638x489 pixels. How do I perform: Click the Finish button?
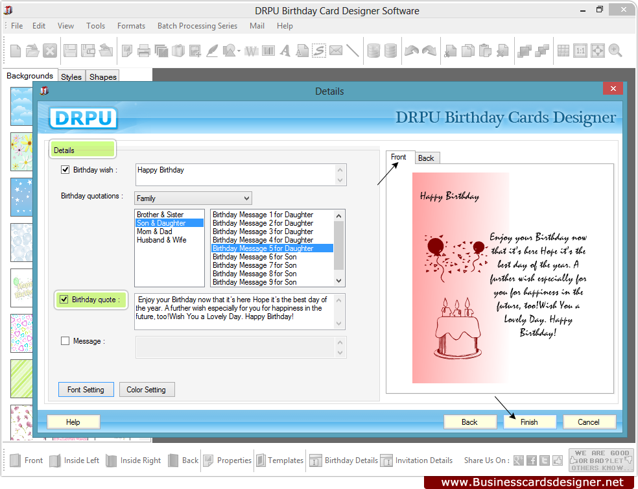point(529,422)
